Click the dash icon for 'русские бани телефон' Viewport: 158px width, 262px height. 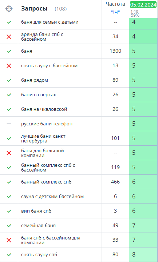coord(9,124)
